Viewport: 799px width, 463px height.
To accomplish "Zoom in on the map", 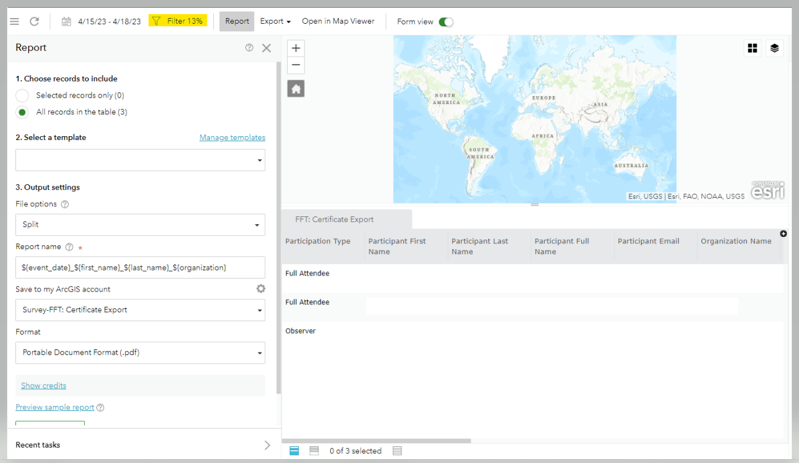I will [x=295, y=48].
